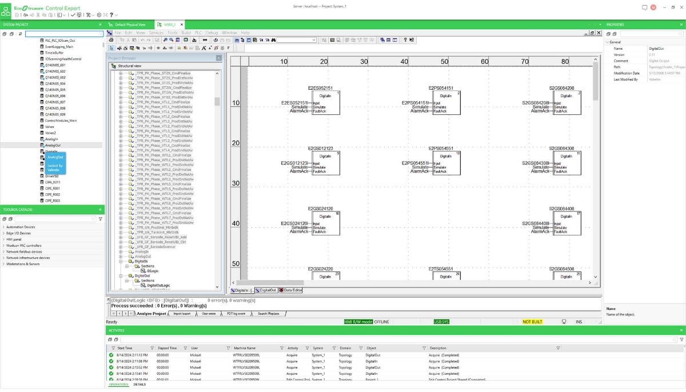Click the filter icon on Start Time column
The width and height of the screenshot is (686, 392).
coord(151,348)
